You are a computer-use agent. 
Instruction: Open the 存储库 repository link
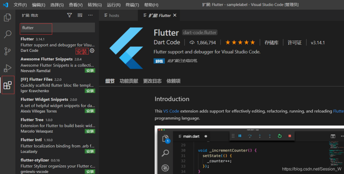coord(271,43)
